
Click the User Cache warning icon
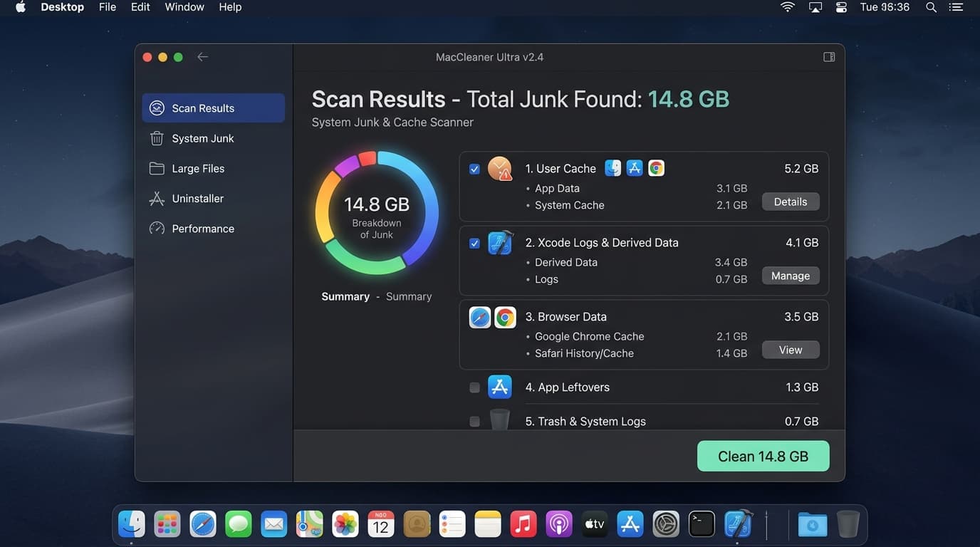click(500, 169)
